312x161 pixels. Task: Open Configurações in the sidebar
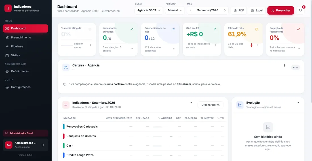pos(26,87)
